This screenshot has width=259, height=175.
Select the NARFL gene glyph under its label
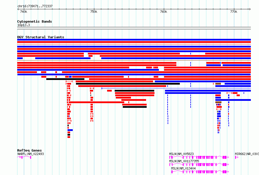(x=24, y=157)
